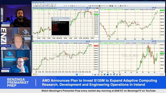Click blue symbol-link icon on 15 min chart
The image size is (166, 93).
click(x=87, y=8)
